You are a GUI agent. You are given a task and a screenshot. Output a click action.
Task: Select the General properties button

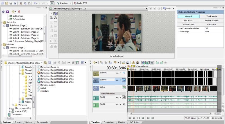[x=188, y=16]
